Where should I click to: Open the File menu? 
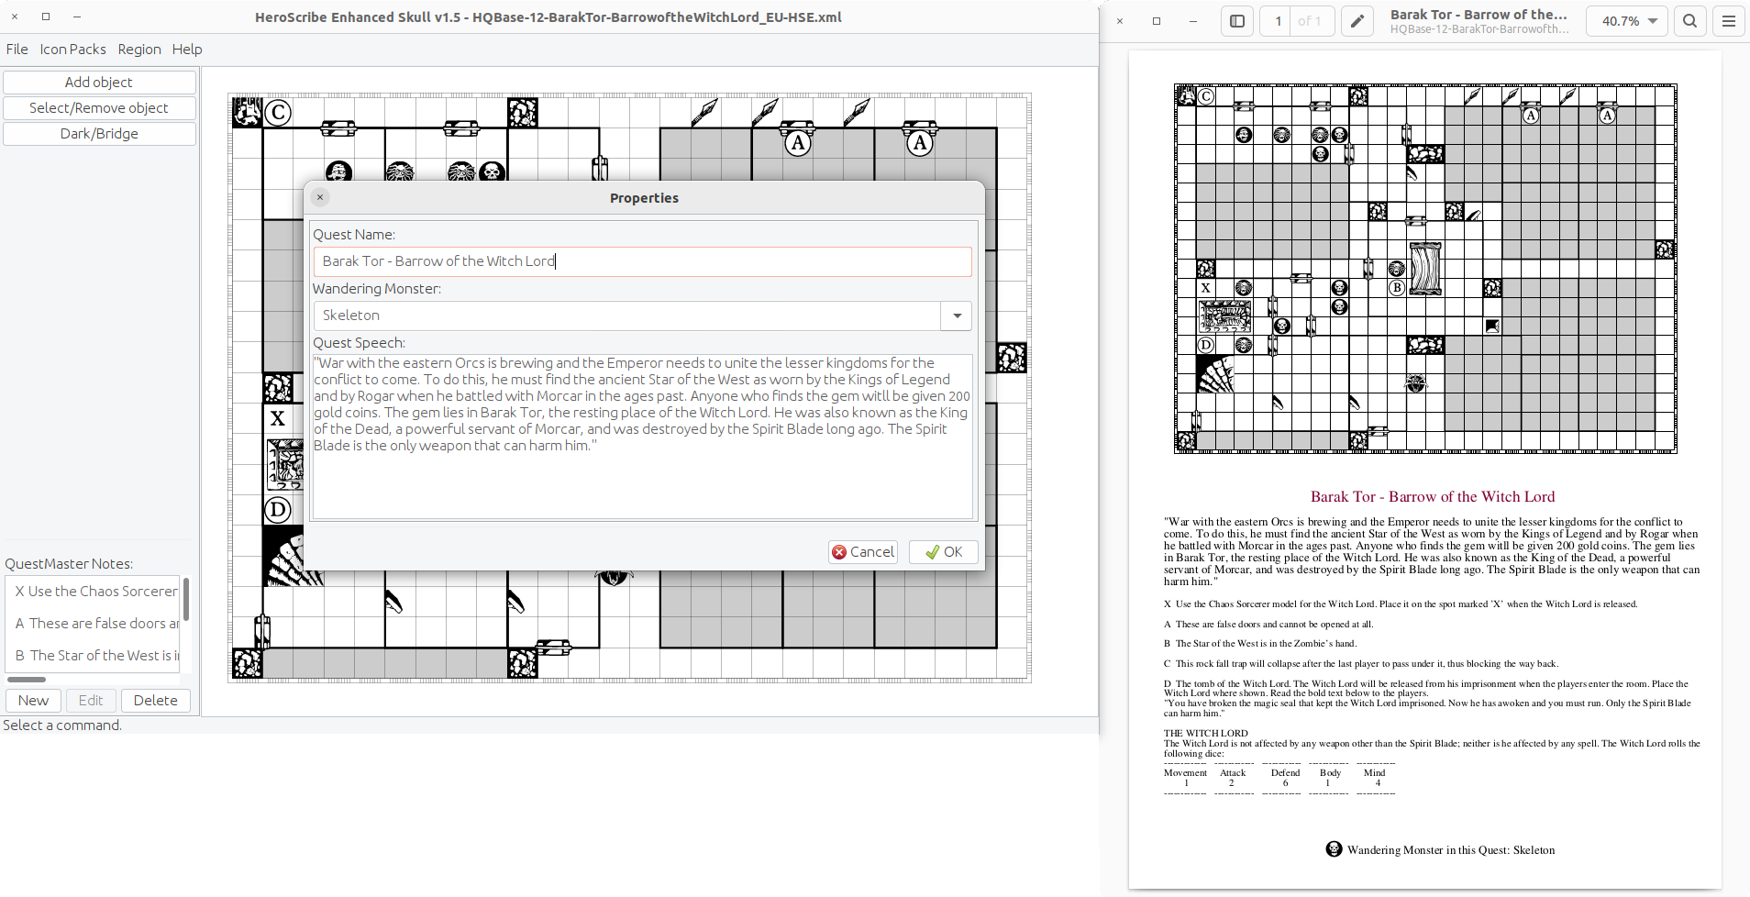point(17,50)
